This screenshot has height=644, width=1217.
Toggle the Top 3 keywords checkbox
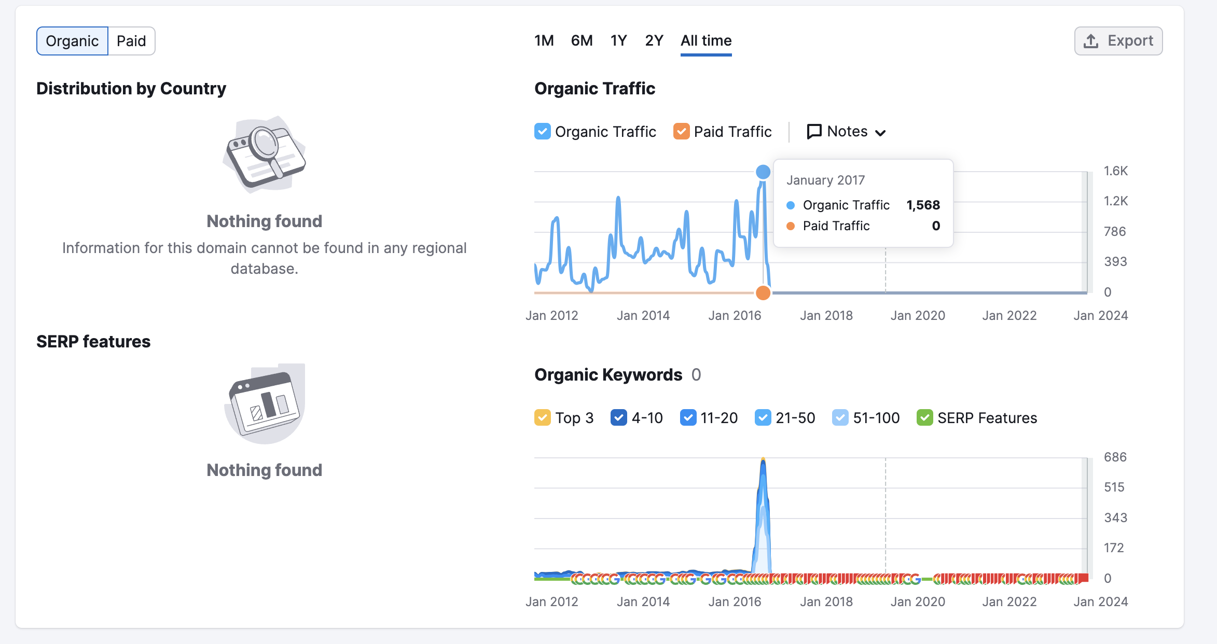click(543, 418)
